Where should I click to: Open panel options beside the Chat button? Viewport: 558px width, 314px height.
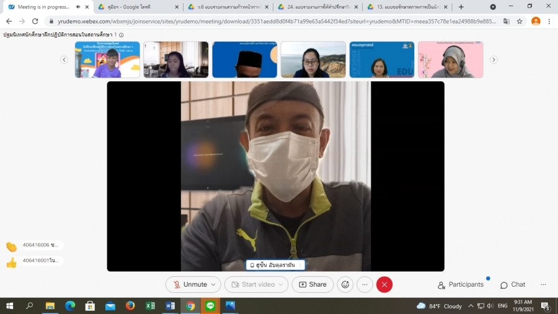coord(543,285)
